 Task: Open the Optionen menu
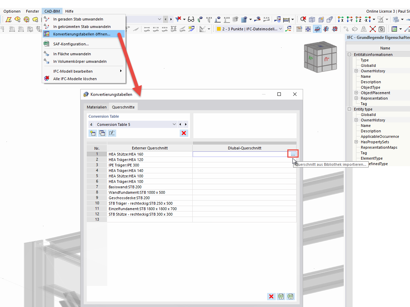pyautogui.click(x=12, y=11)
